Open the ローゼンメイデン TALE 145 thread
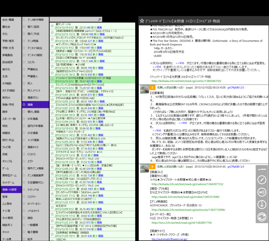Image resolution: width=269 pixels, height=241 pixels. [92, 160]
